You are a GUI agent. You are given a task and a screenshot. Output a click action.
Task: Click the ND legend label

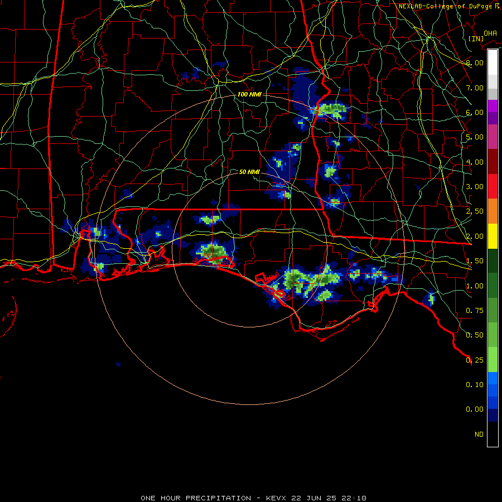(x=479, y=435)
